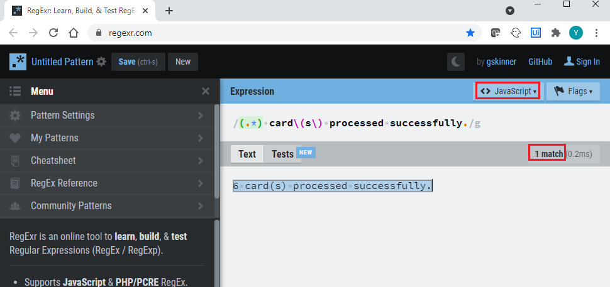Click the pattern settings gear icon
The width and height of the screenshot is (610, 287).
[102, 62]
